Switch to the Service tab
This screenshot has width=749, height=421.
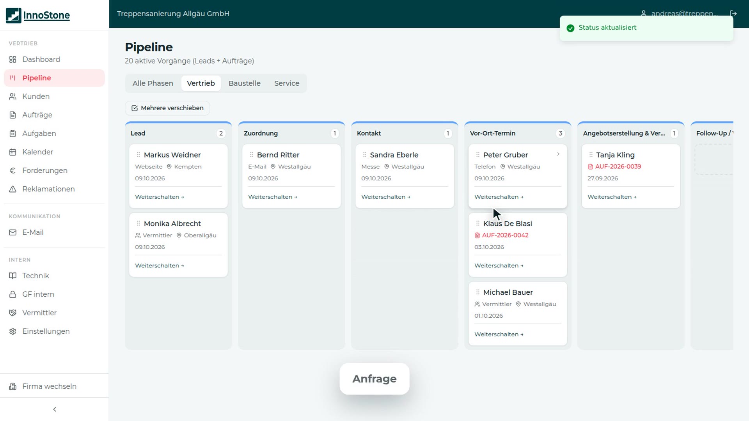tap(287, 83)
